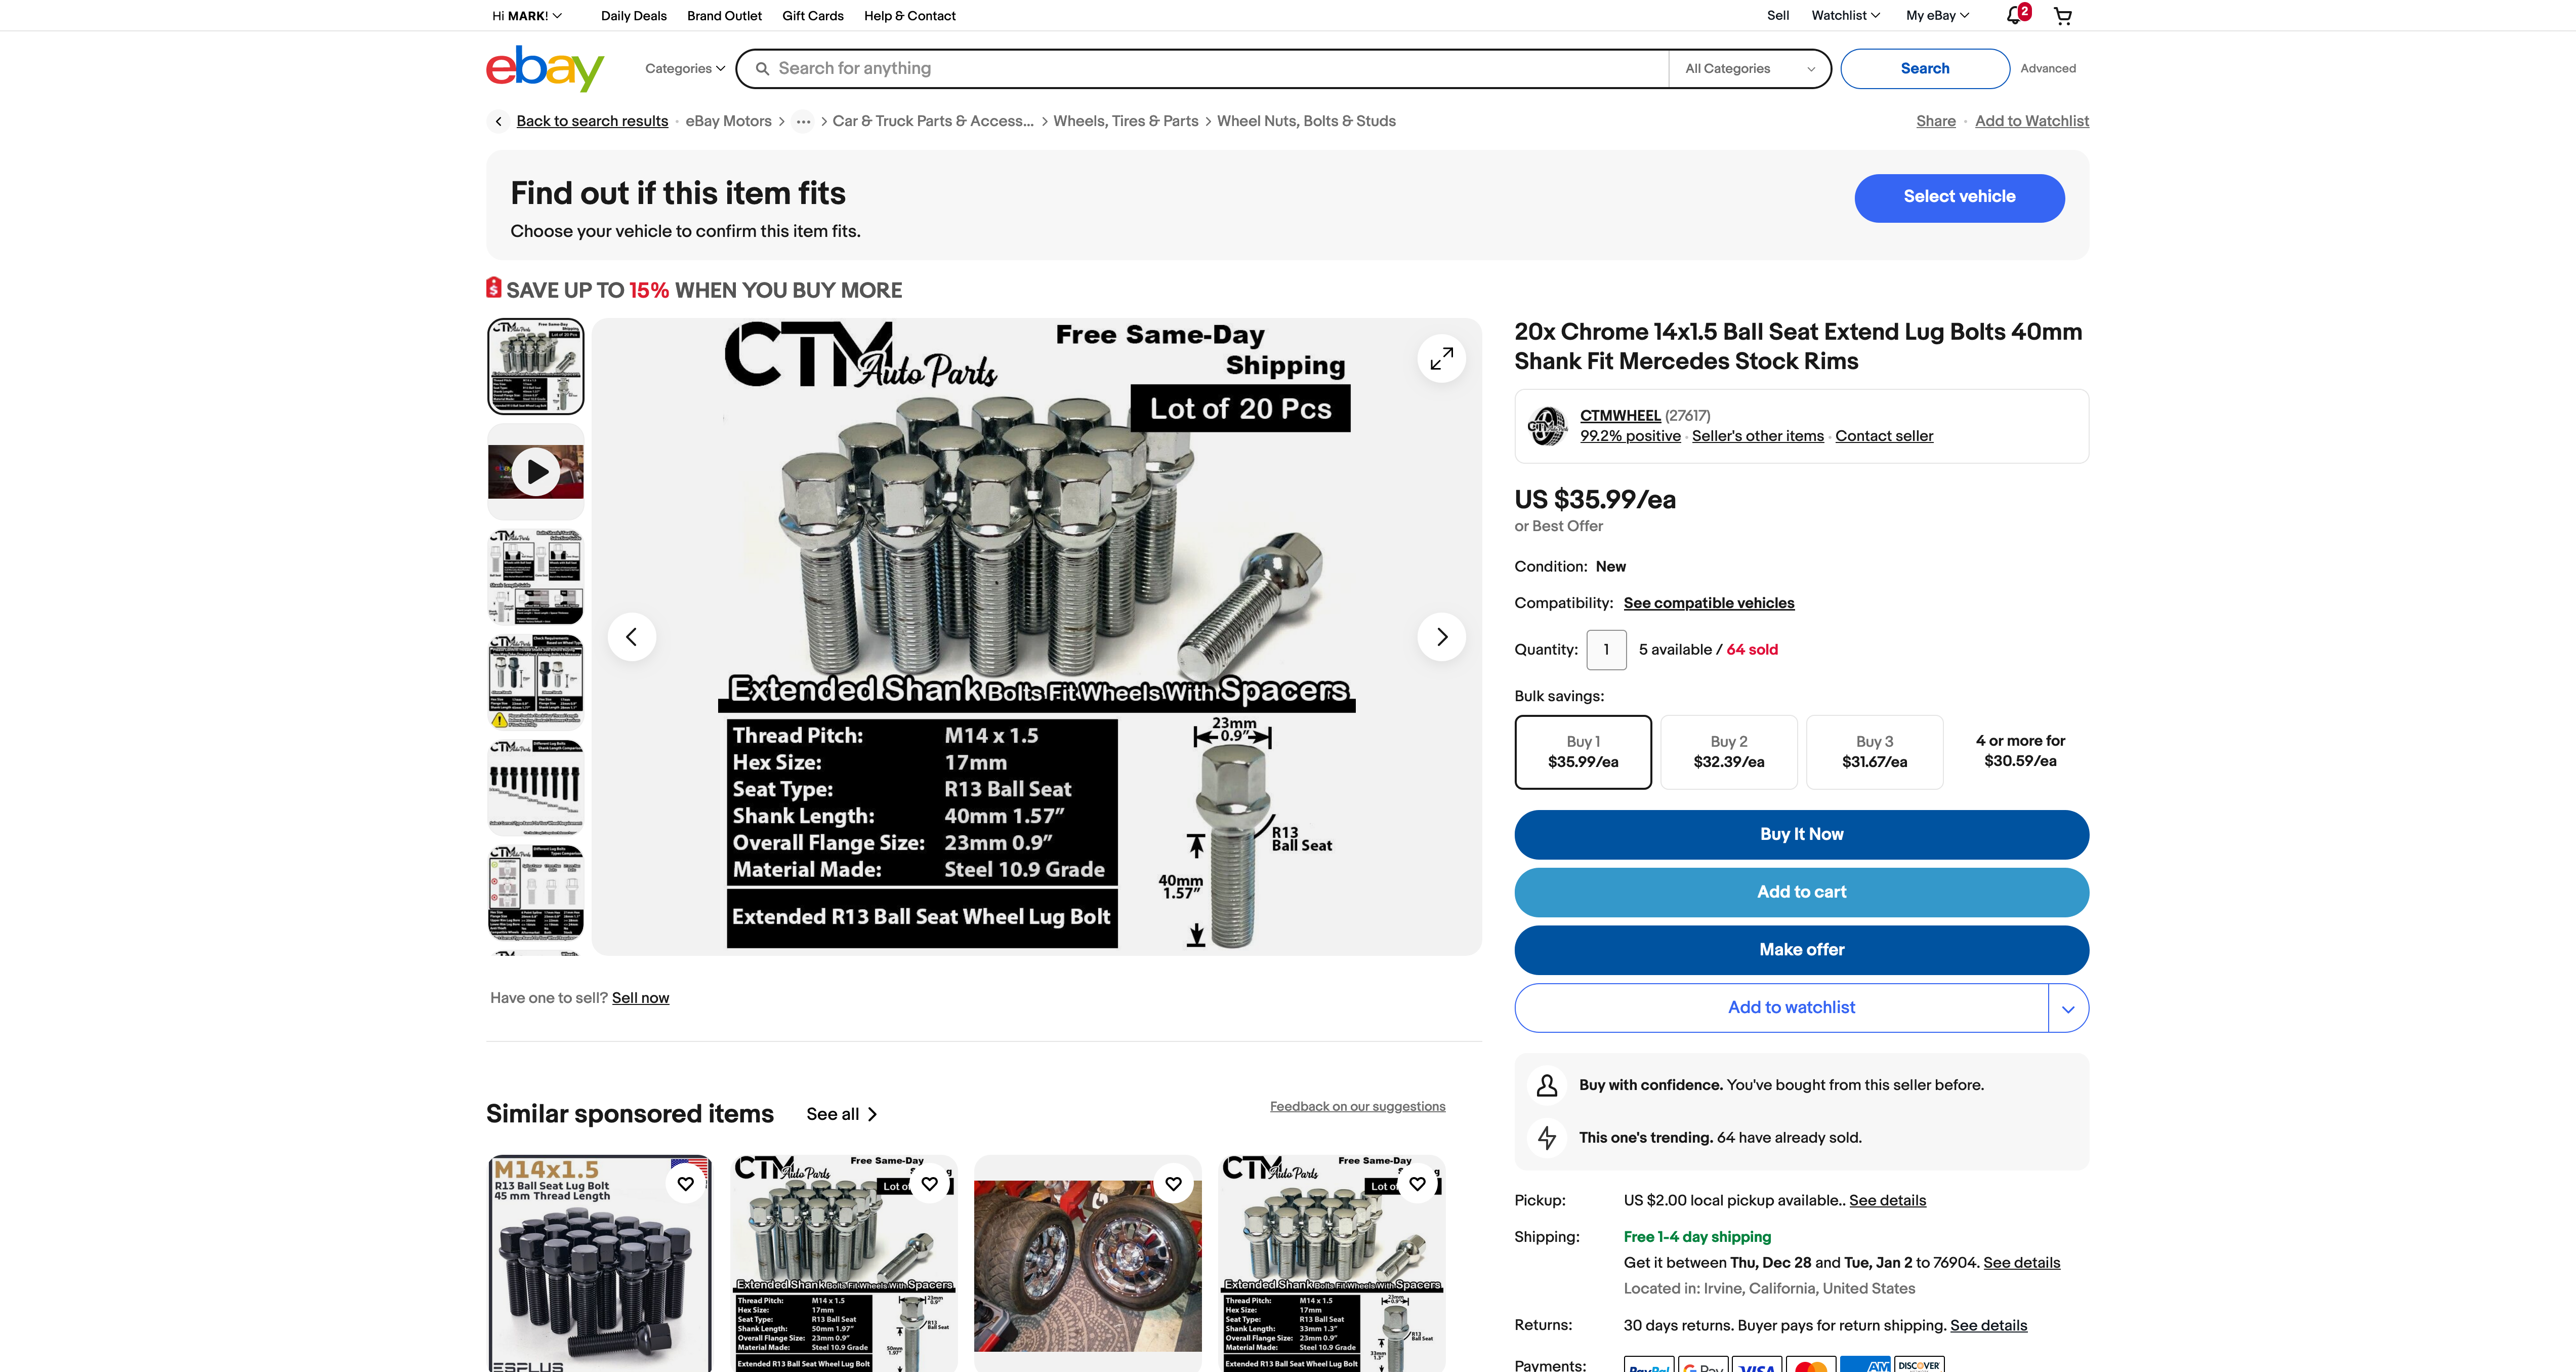Select the Buy 1 bulk savings option
This screenshot has height=1372, width=2576.
point(1583,752)
